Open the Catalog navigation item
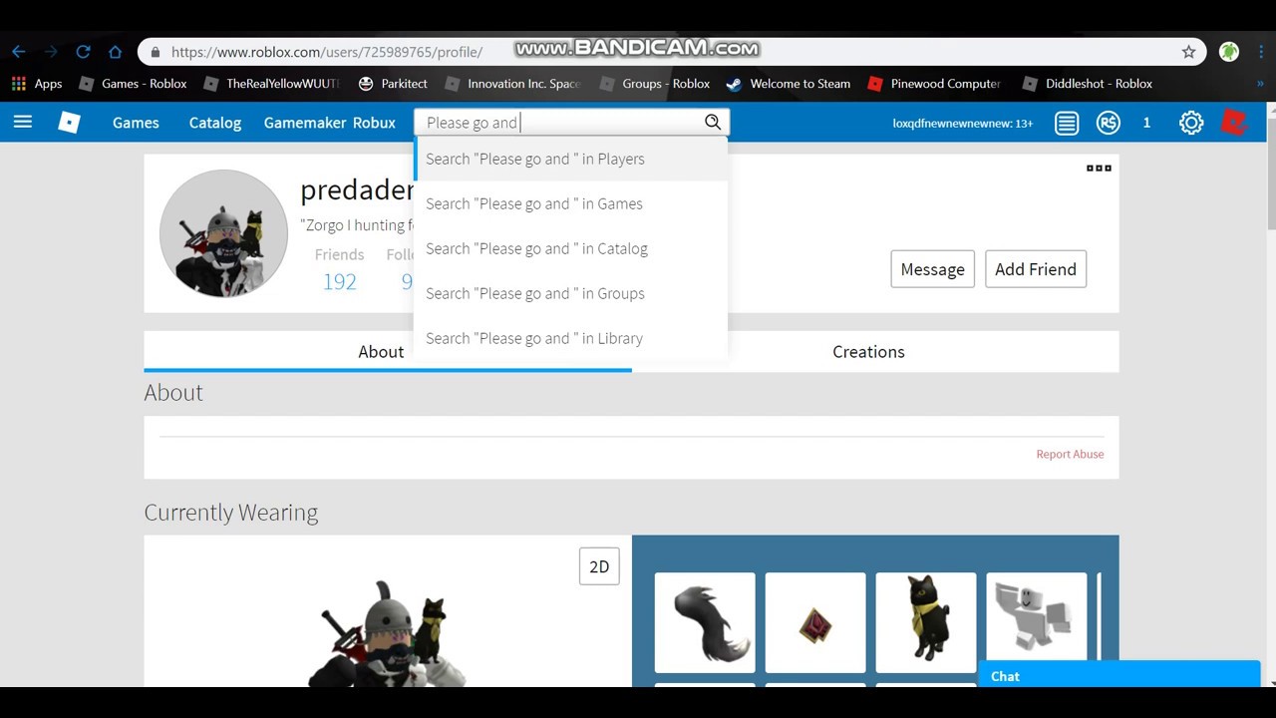The image size is (1276, 718). coord(215,123)
